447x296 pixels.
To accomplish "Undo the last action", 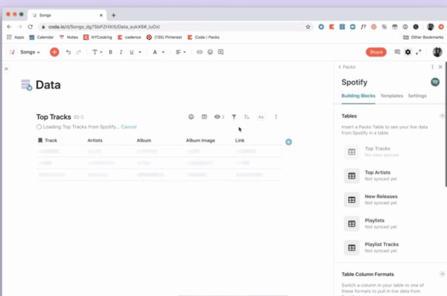I will pyautogui.click(x=69, y=52).
